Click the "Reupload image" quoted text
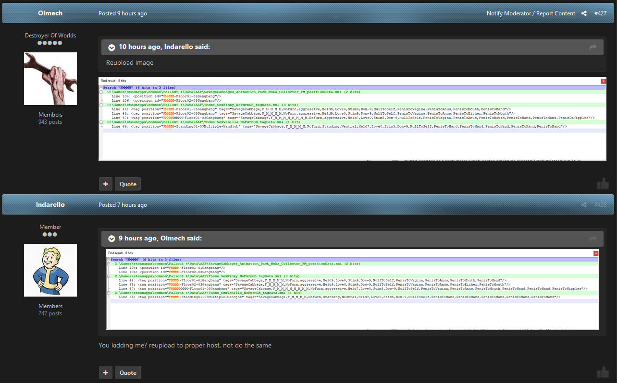The width and height of the screenshot is (617, 383). tap(130, 63)
